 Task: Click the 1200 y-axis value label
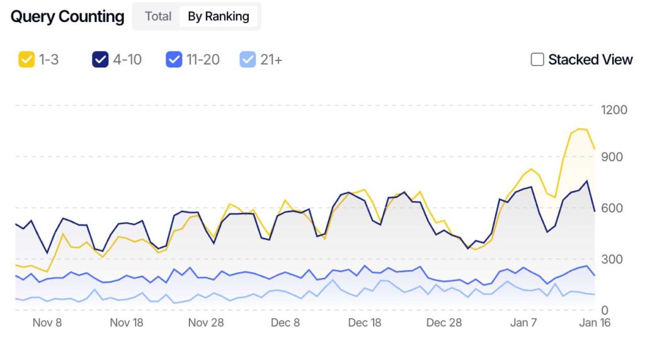click(x=615, y=110)
